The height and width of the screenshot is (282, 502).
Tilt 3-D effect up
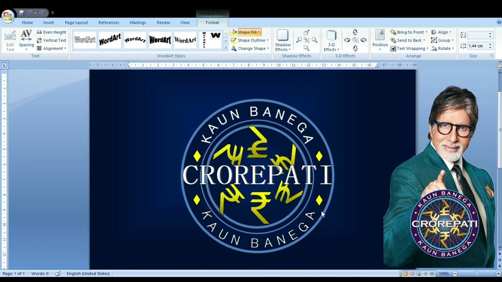[355, 33]
